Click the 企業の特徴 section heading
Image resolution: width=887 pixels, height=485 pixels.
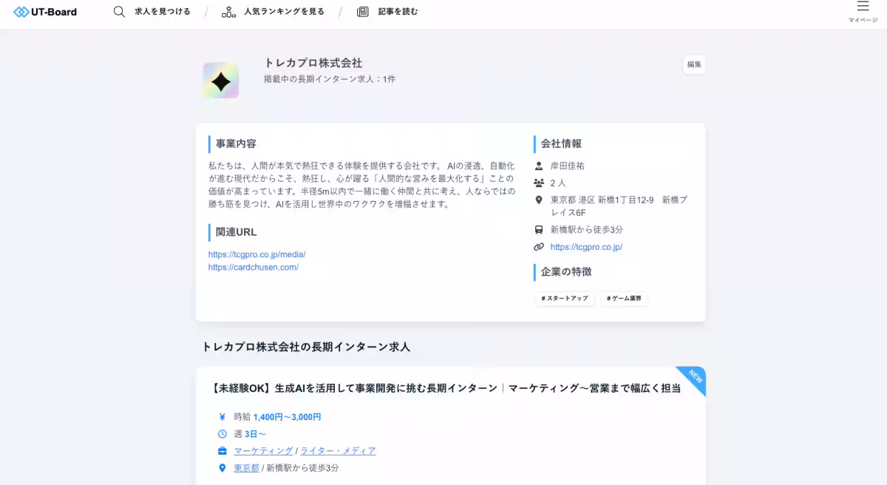pyautogui.click(x=566, y=272)
